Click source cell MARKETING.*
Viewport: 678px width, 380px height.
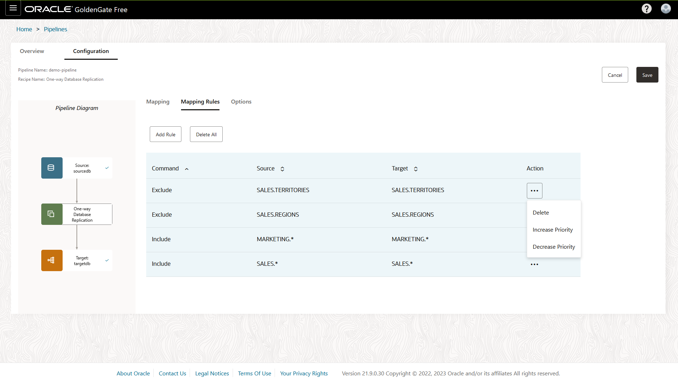275,239
